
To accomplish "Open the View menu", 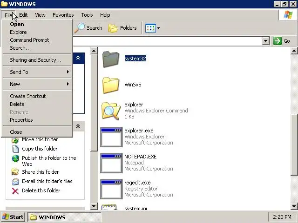I will coord(40,15).
